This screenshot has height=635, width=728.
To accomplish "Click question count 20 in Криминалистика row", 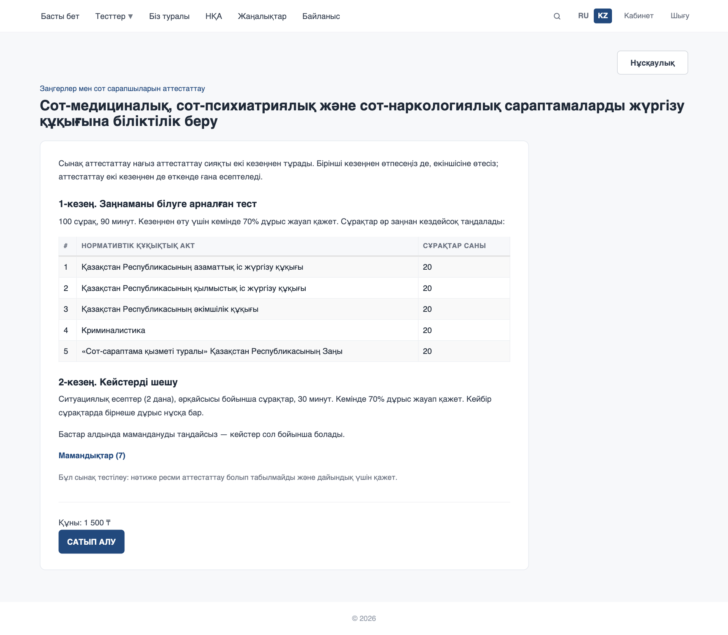I will 427,330.
